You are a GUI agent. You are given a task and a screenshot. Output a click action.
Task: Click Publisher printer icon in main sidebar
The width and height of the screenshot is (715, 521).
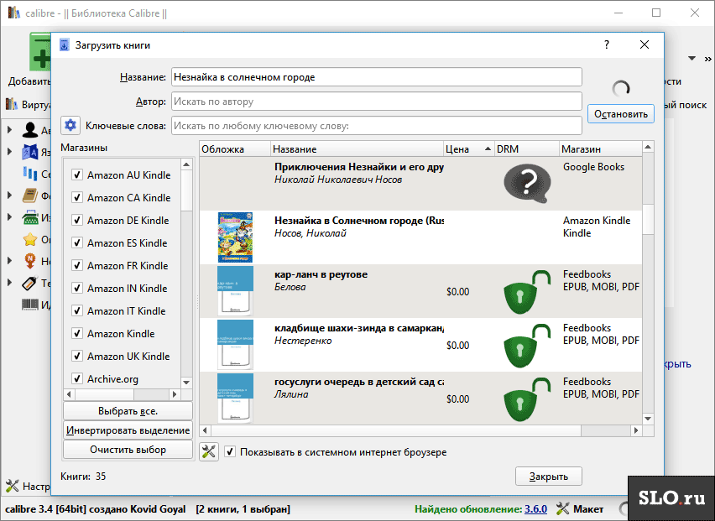30,217
